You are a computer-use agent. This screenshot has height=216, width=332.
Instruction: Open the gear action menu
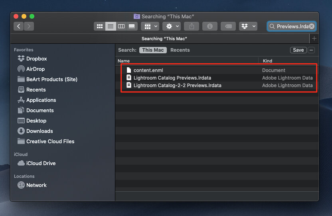click(x=172, y=26)
